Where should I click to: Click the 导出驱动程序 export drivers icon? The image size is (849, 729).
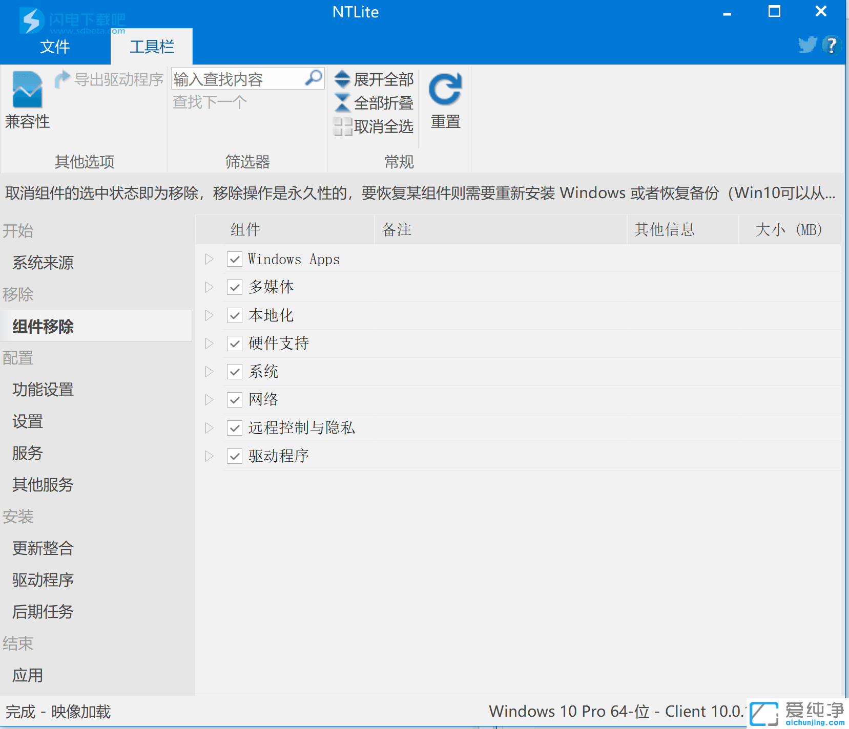(x=63, y=78)
